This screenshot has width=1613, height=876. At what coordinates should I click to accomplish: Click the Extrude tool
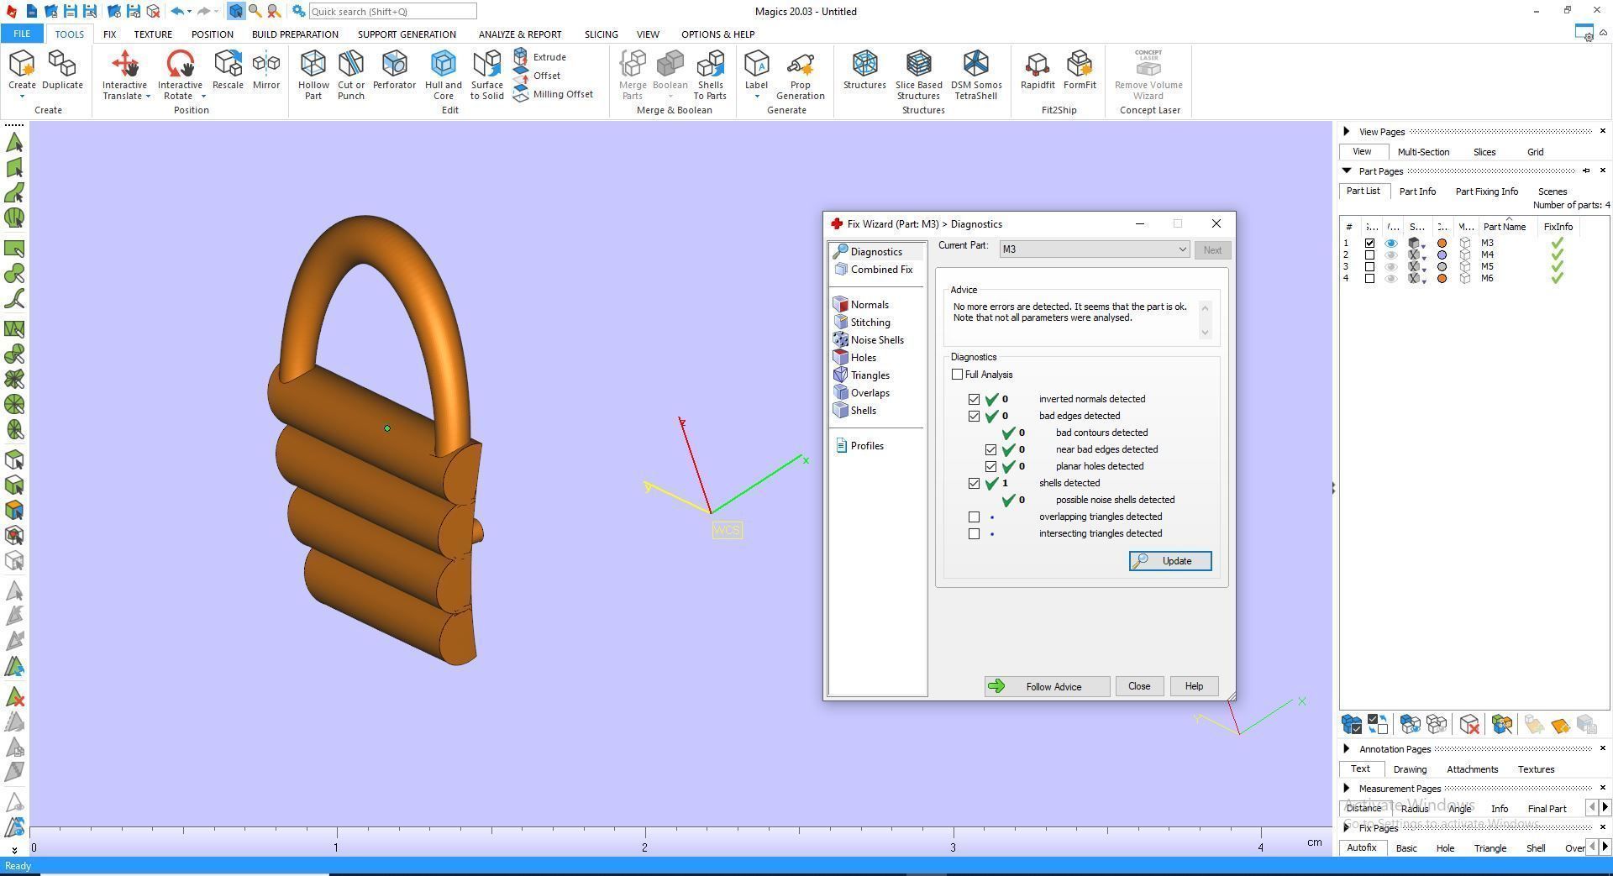click(540, 57)
